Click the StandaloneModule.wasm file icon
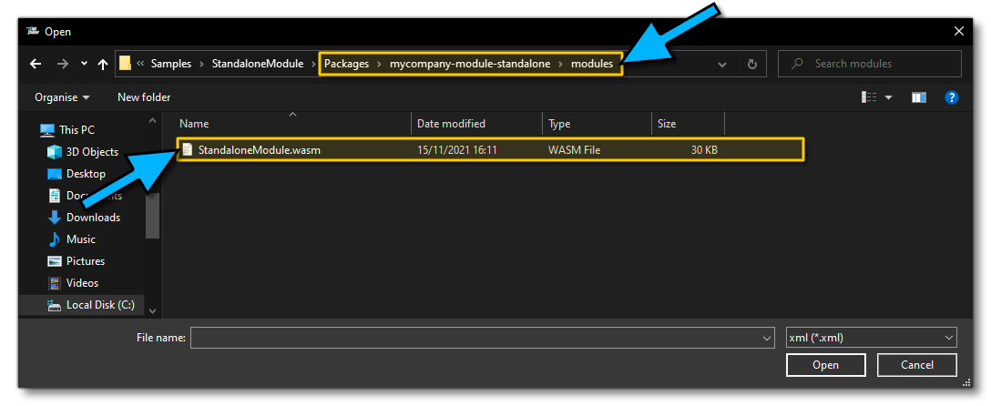991x406 pixels. (187, 149)
